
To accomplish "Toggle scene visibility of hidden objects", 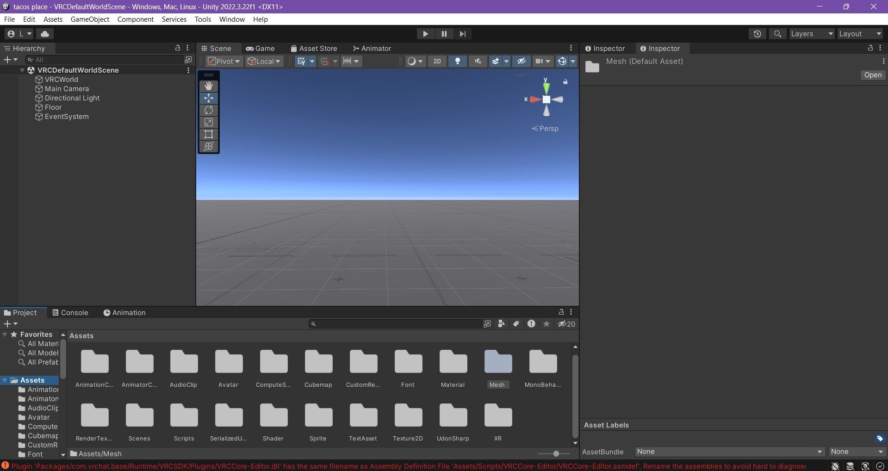I will point(521,61).
